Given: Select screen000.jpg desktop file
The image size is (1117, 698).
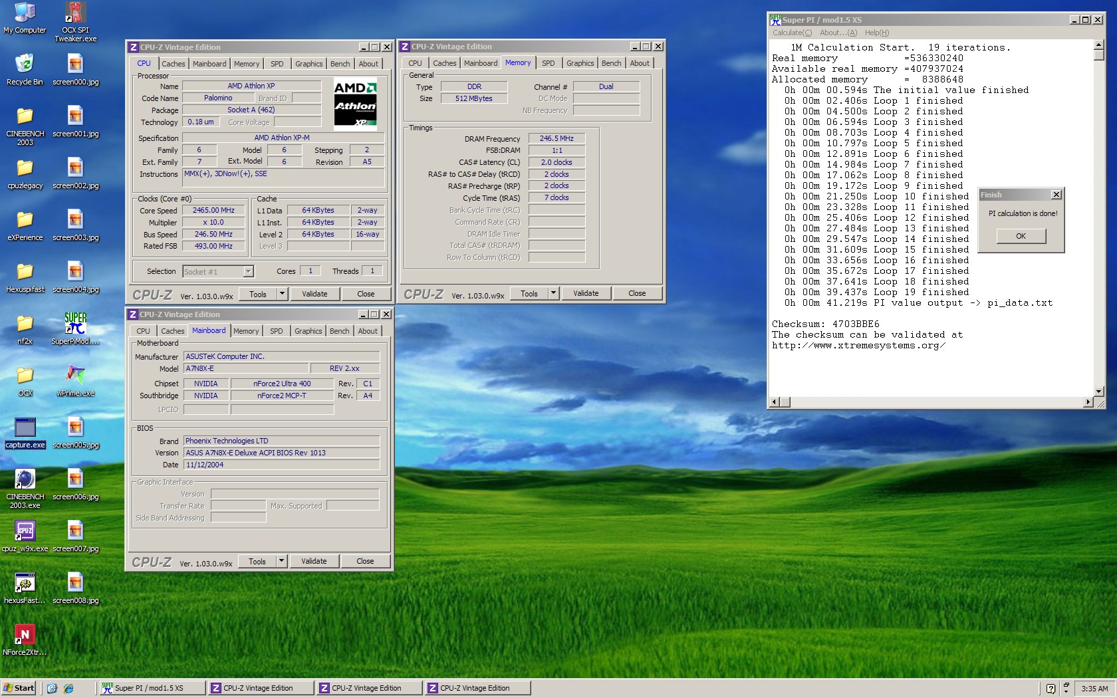Looking at the screenshot, I should click(x=76, y=70).
